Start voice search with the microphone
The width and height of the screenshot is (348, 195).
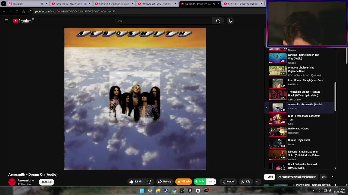click(x=230, y=21)
